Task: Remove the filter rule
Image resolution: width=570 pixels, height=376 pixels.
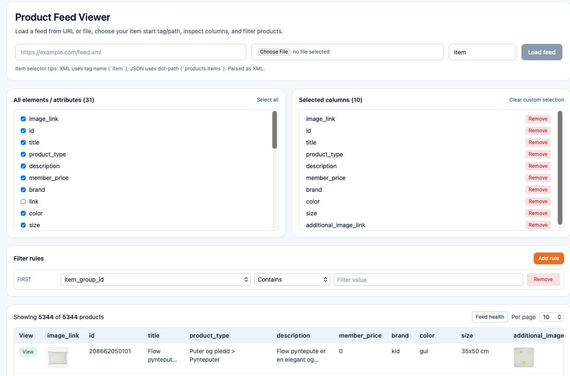Action: pos(543,279)
